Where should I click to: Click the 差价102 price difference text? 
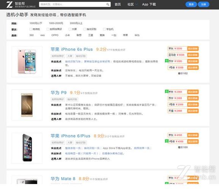click(x=183, y=73)
